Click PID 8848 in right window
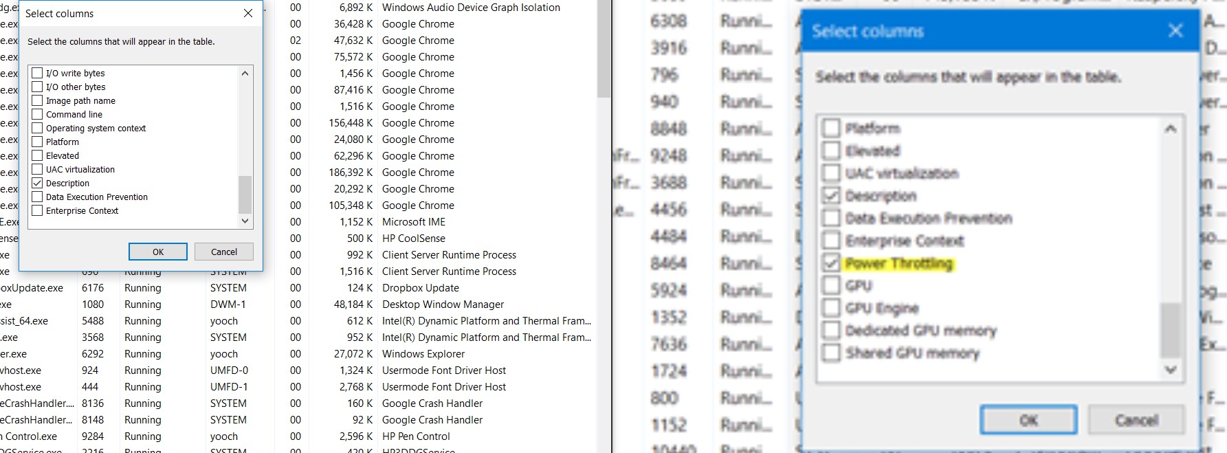This screenshot has height=453, width=1227. [x=668, y=129]
